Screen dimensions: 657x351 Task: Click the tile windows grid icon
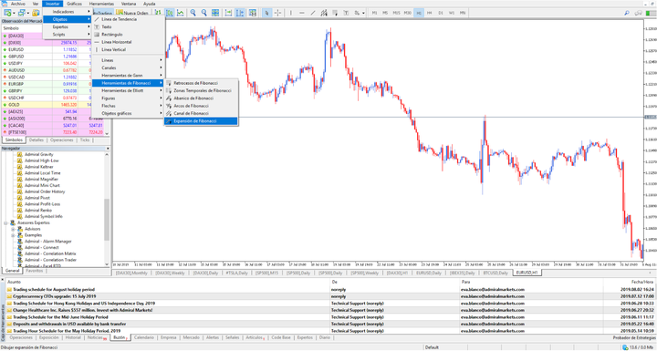(x=215, y=13)
